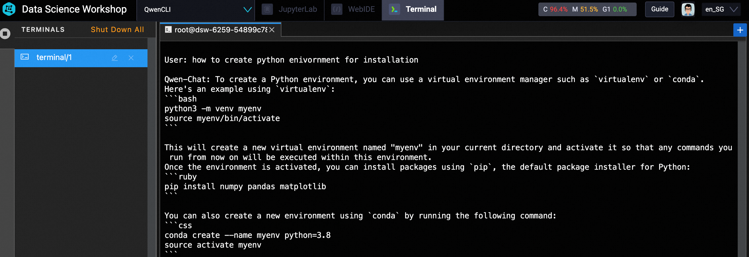Click the GPU 0.0% usage value
749x257 pixels.
pos(620,9)
